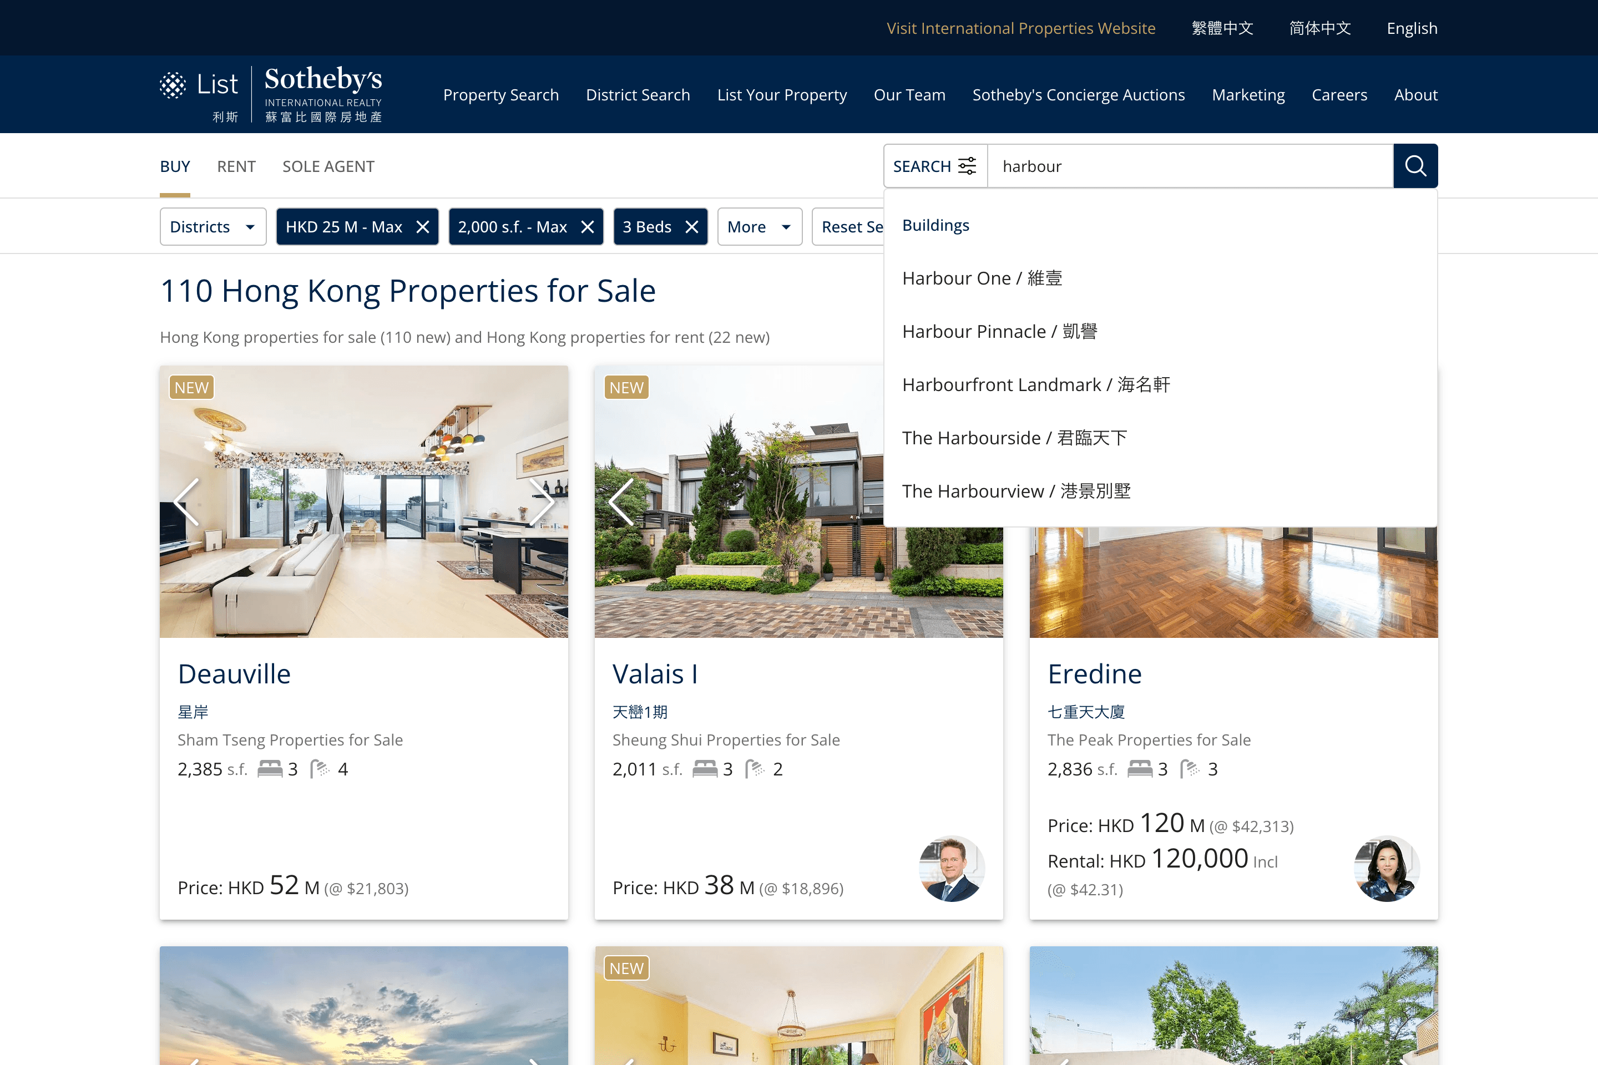This screenshot has width=1598, height=1065.
Task: Select Harbour One / 維壹 building
Action: point(982,278)
